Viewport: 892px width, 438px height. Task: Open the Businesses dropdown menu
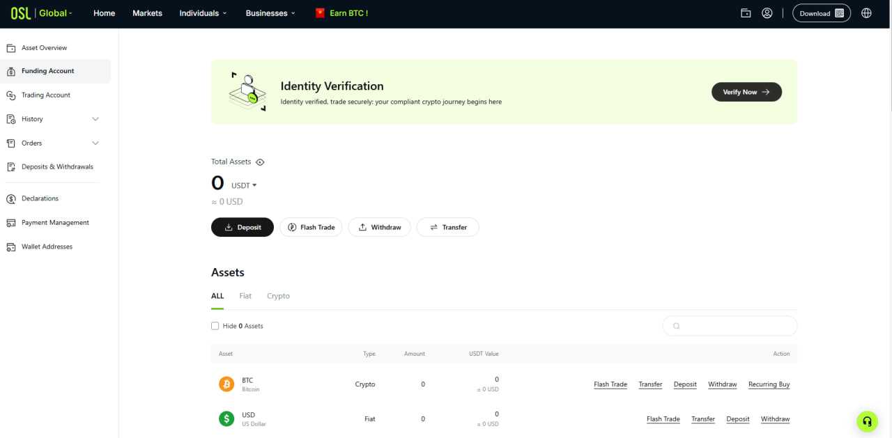pyautogui.click(x=270, y=13)
